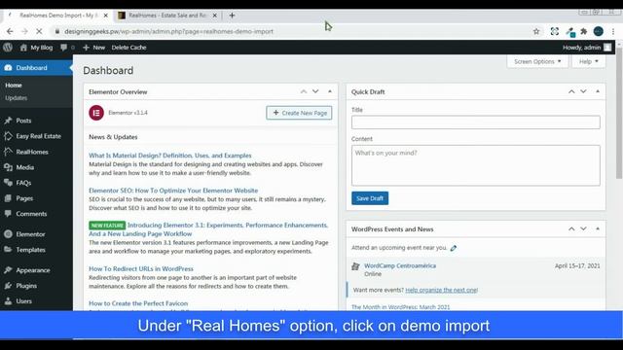Move Elementor Overview widget up
623x350 pixels.
(x=304, y=91)
